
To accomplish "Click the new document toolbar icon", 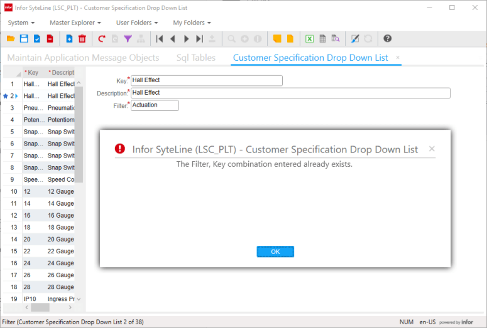I will tap(69, 39).
